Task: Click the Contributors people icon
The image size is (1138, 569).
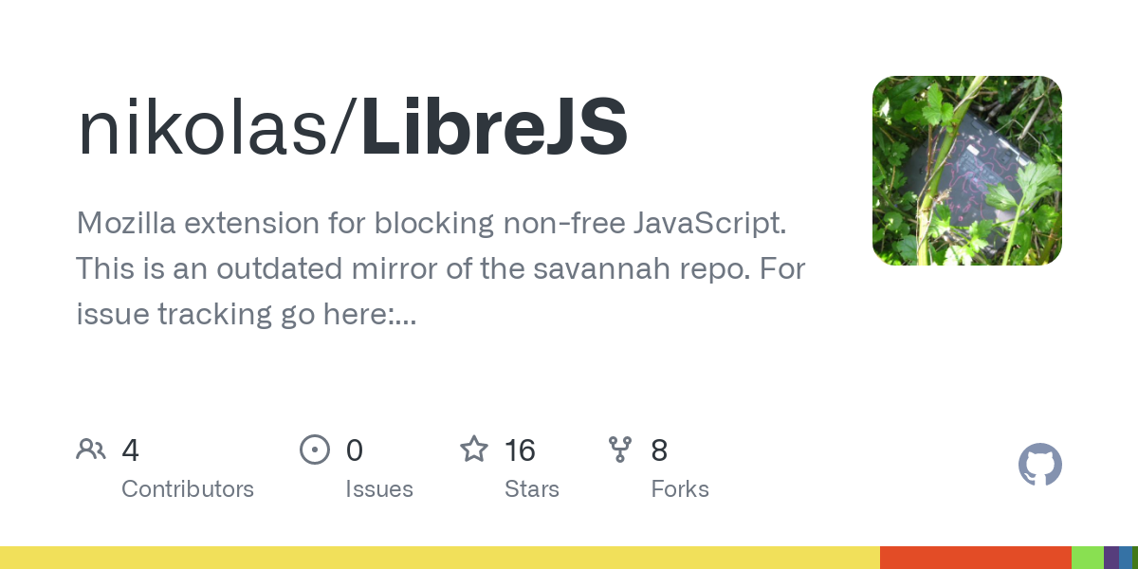Action: [x=91, y=450]
